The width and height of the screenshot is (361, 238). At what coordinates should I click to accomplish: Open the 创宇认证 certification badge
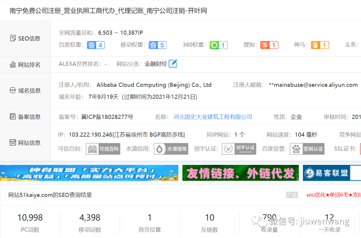click(239, 149)
